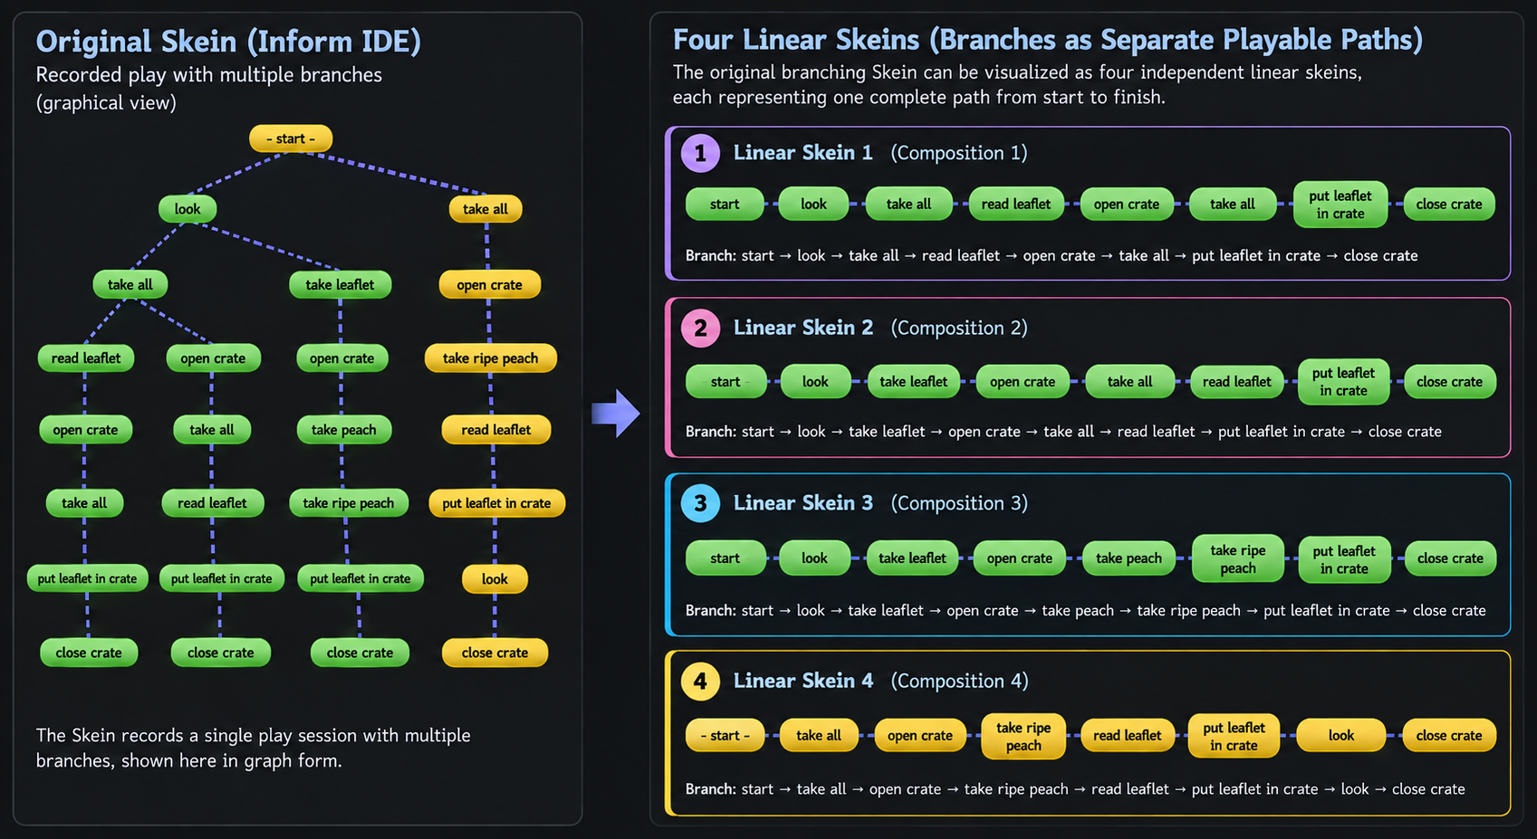Click the yellow number 4 circle badge
1537x839 pixels.
pos(700,681)
